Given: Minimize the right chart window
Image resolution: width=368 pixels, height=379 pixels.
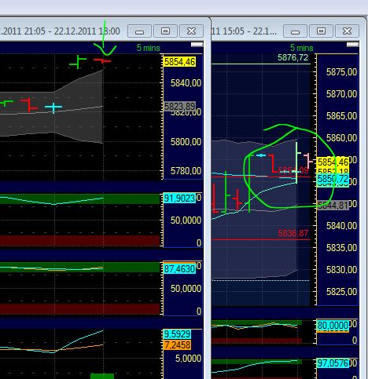Looking at the screenshot, I should coord(295,31).
